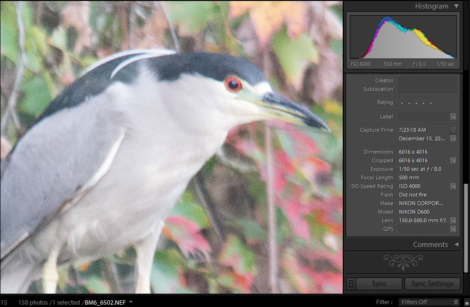This screenshot has width=470, height=307.
Task: Click the arrow button beside the GPS field
Action: click(453, 229)
